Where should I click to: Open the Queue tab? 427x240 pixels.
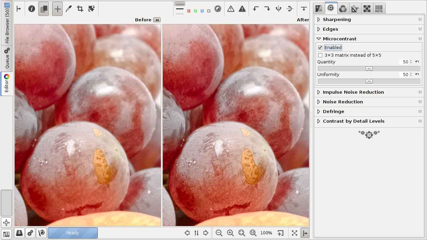(7, 58)
